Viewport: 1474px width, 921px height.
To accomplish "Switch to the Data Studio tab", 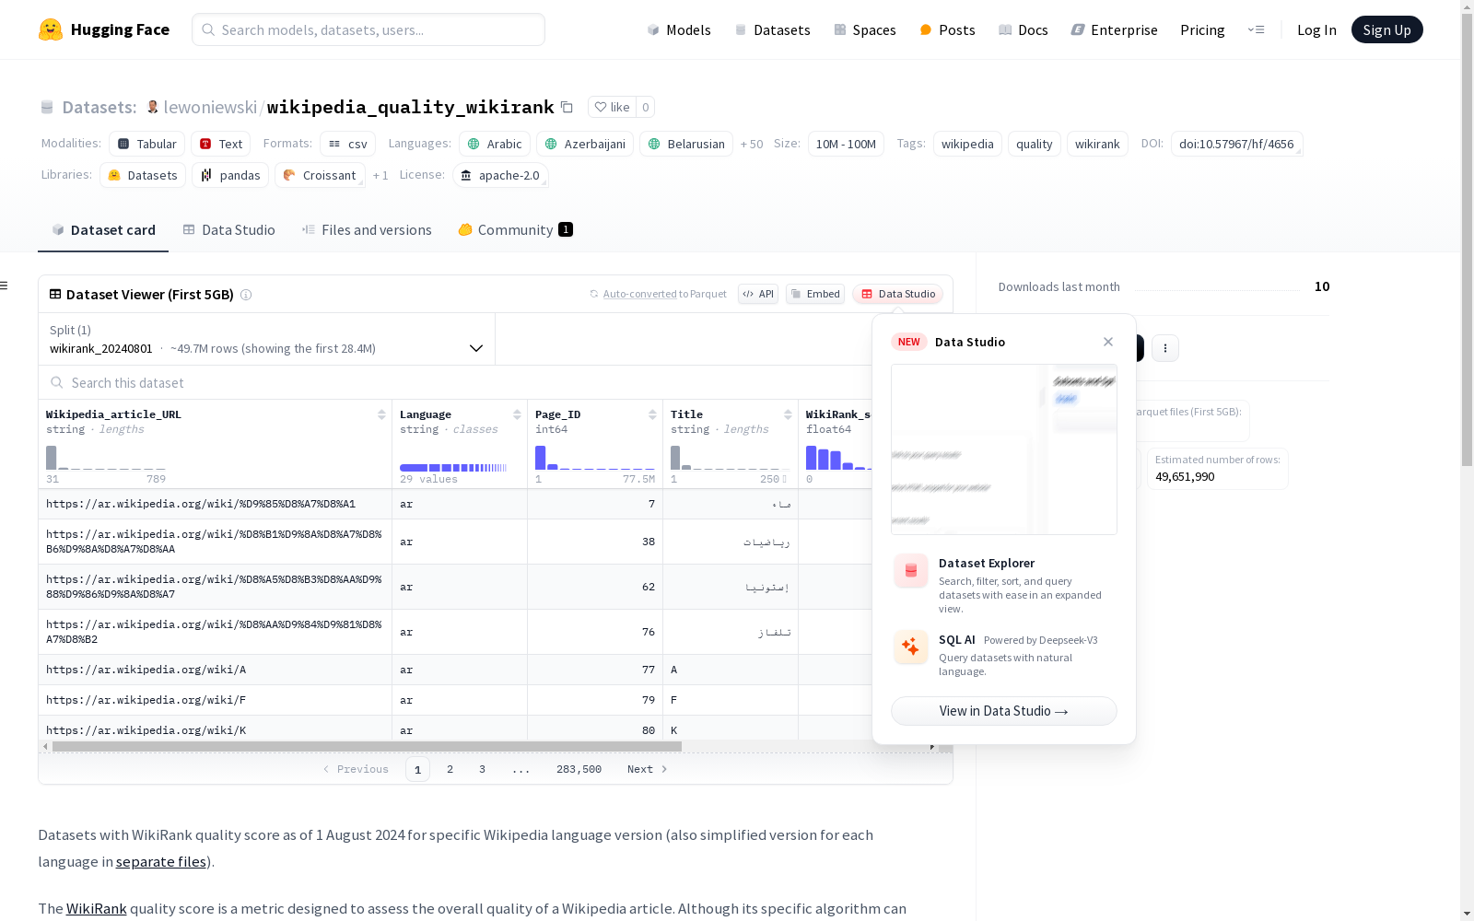I will [229, 230].
